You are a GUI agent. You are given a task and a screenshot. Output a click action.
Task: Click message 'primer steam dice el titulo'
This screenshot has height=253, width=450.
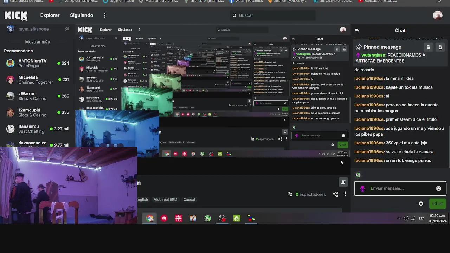(x=411, y=119)
